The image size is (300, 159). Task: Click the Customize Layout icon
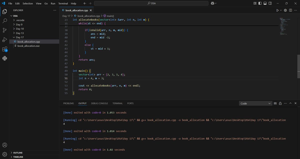point(255,3)
